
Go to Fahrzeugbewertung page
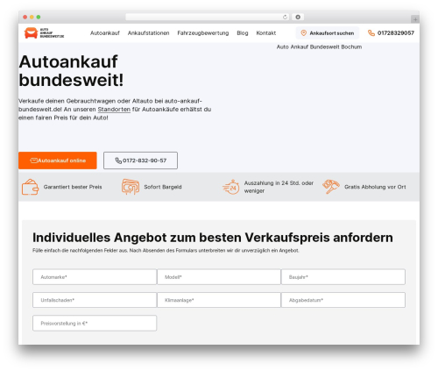coord(203,33)
